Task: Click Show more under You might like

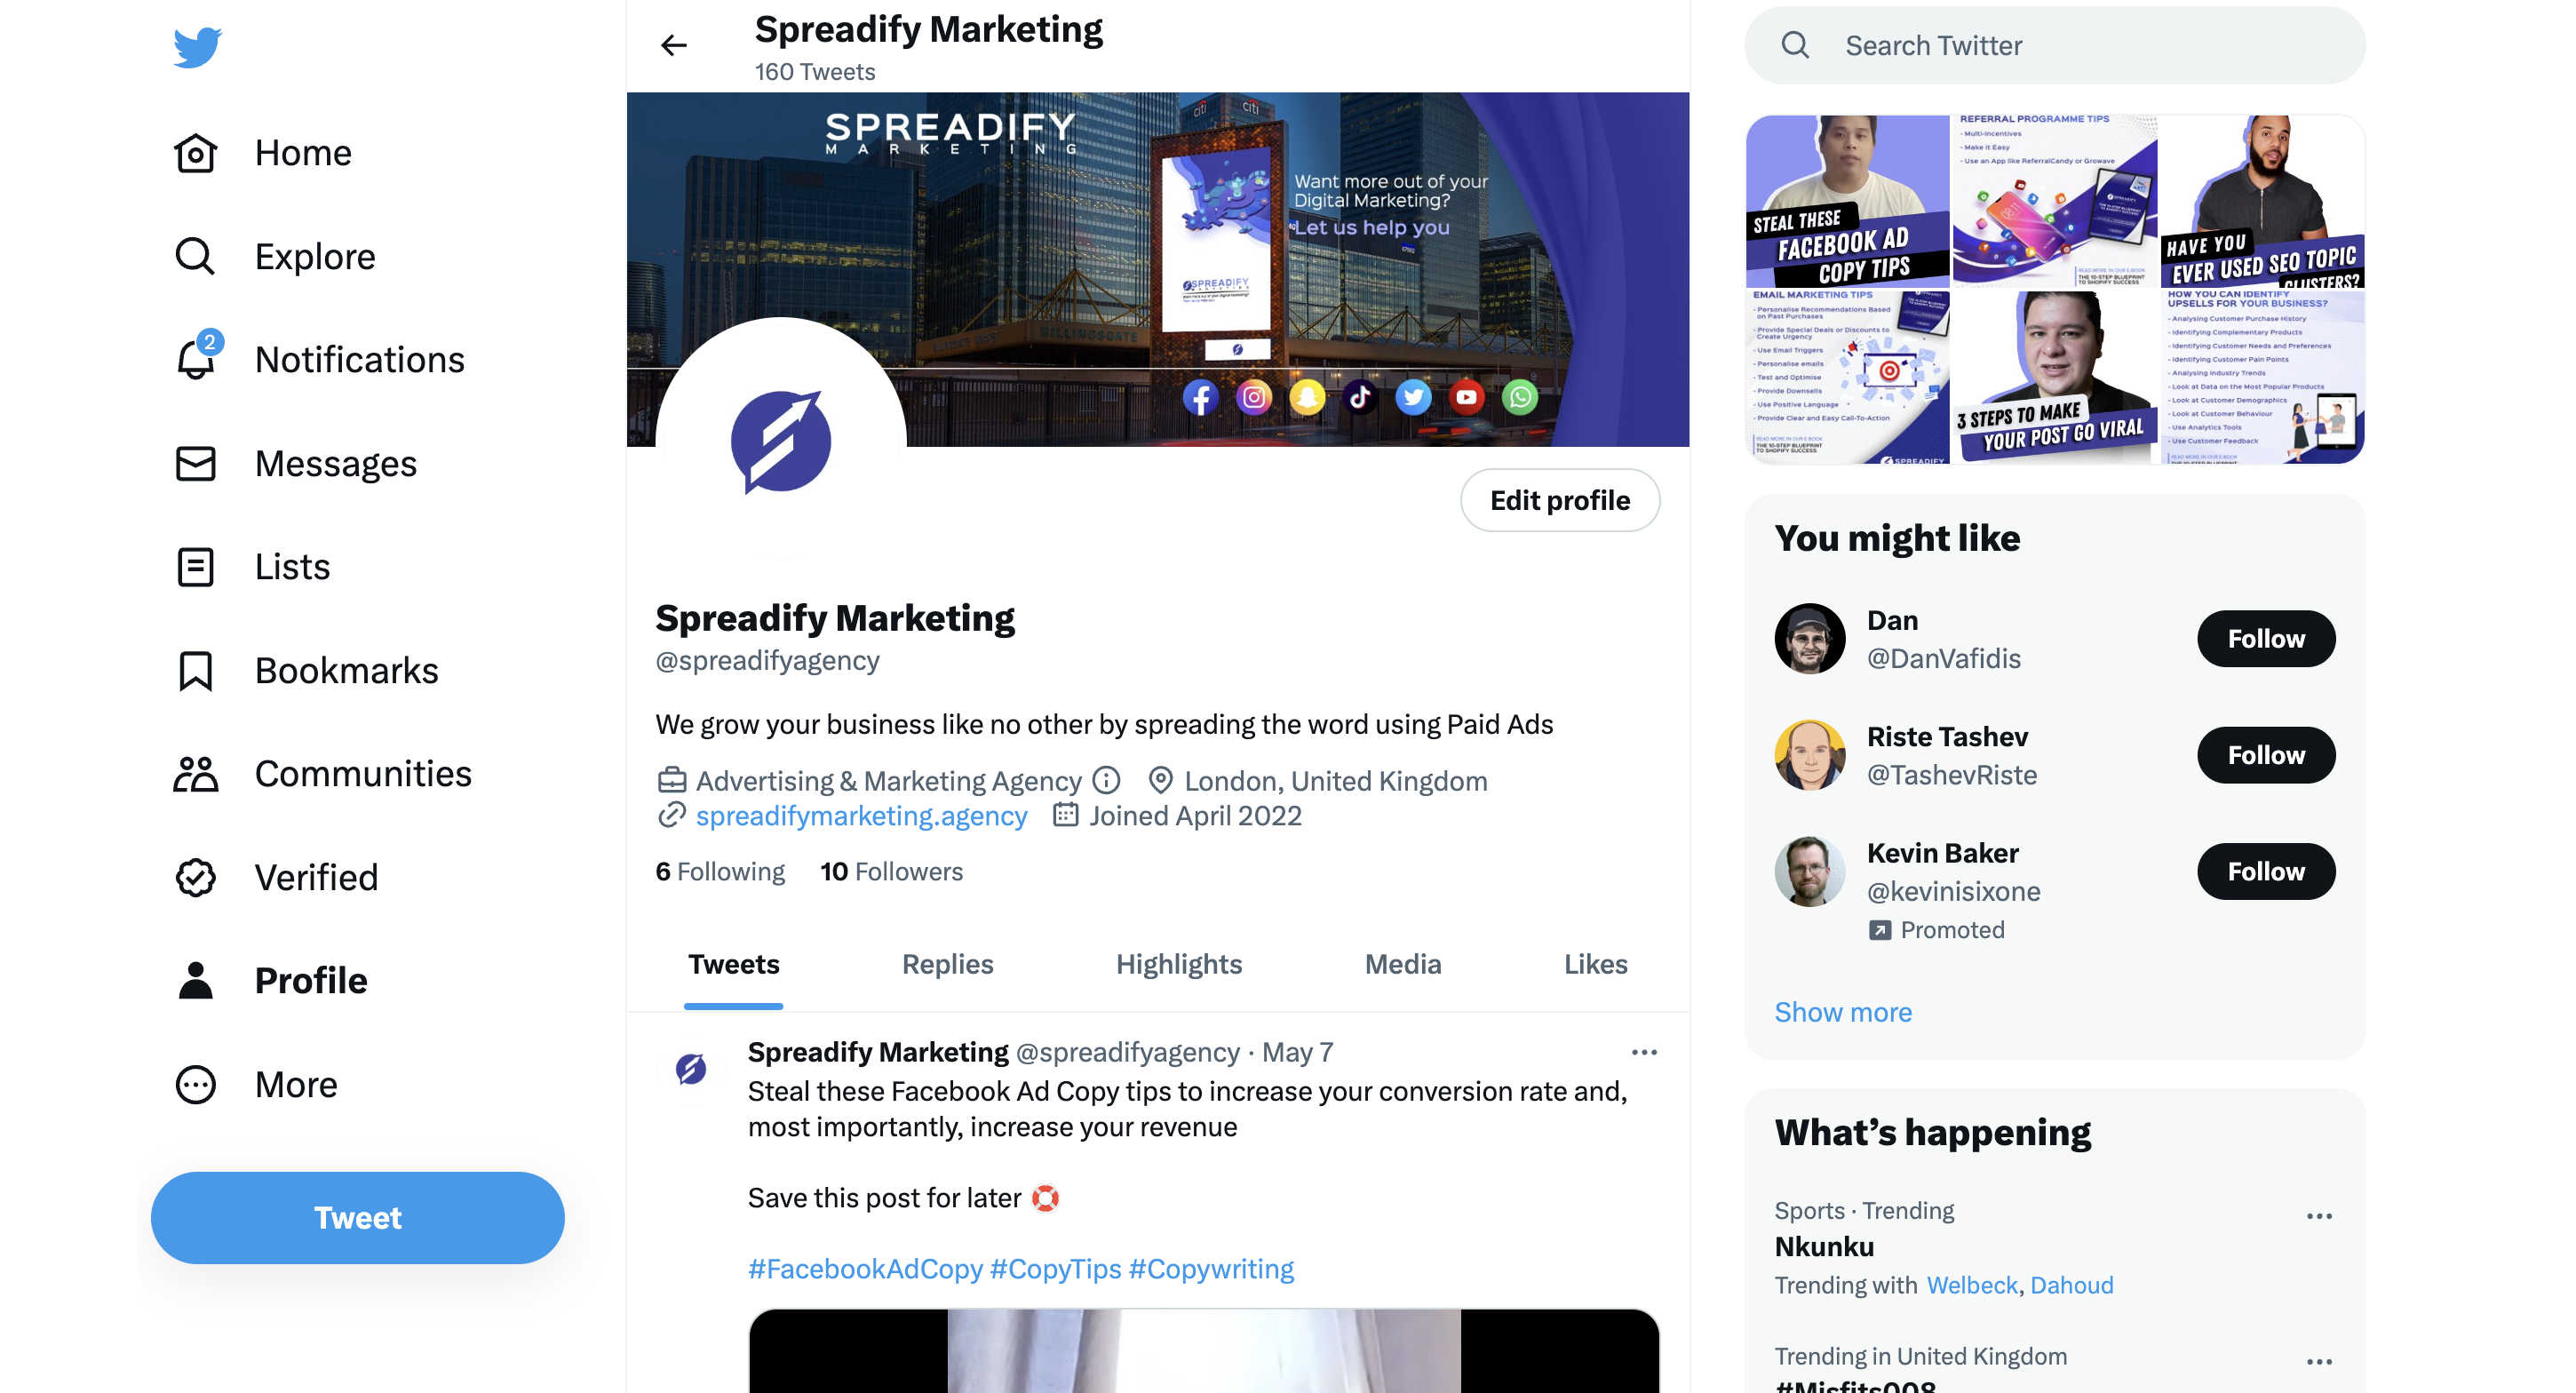Action: pos(1843,1012)
